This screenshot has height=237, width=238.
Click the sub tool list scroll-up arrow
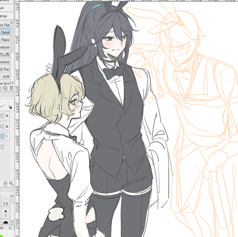click(12, 22)
